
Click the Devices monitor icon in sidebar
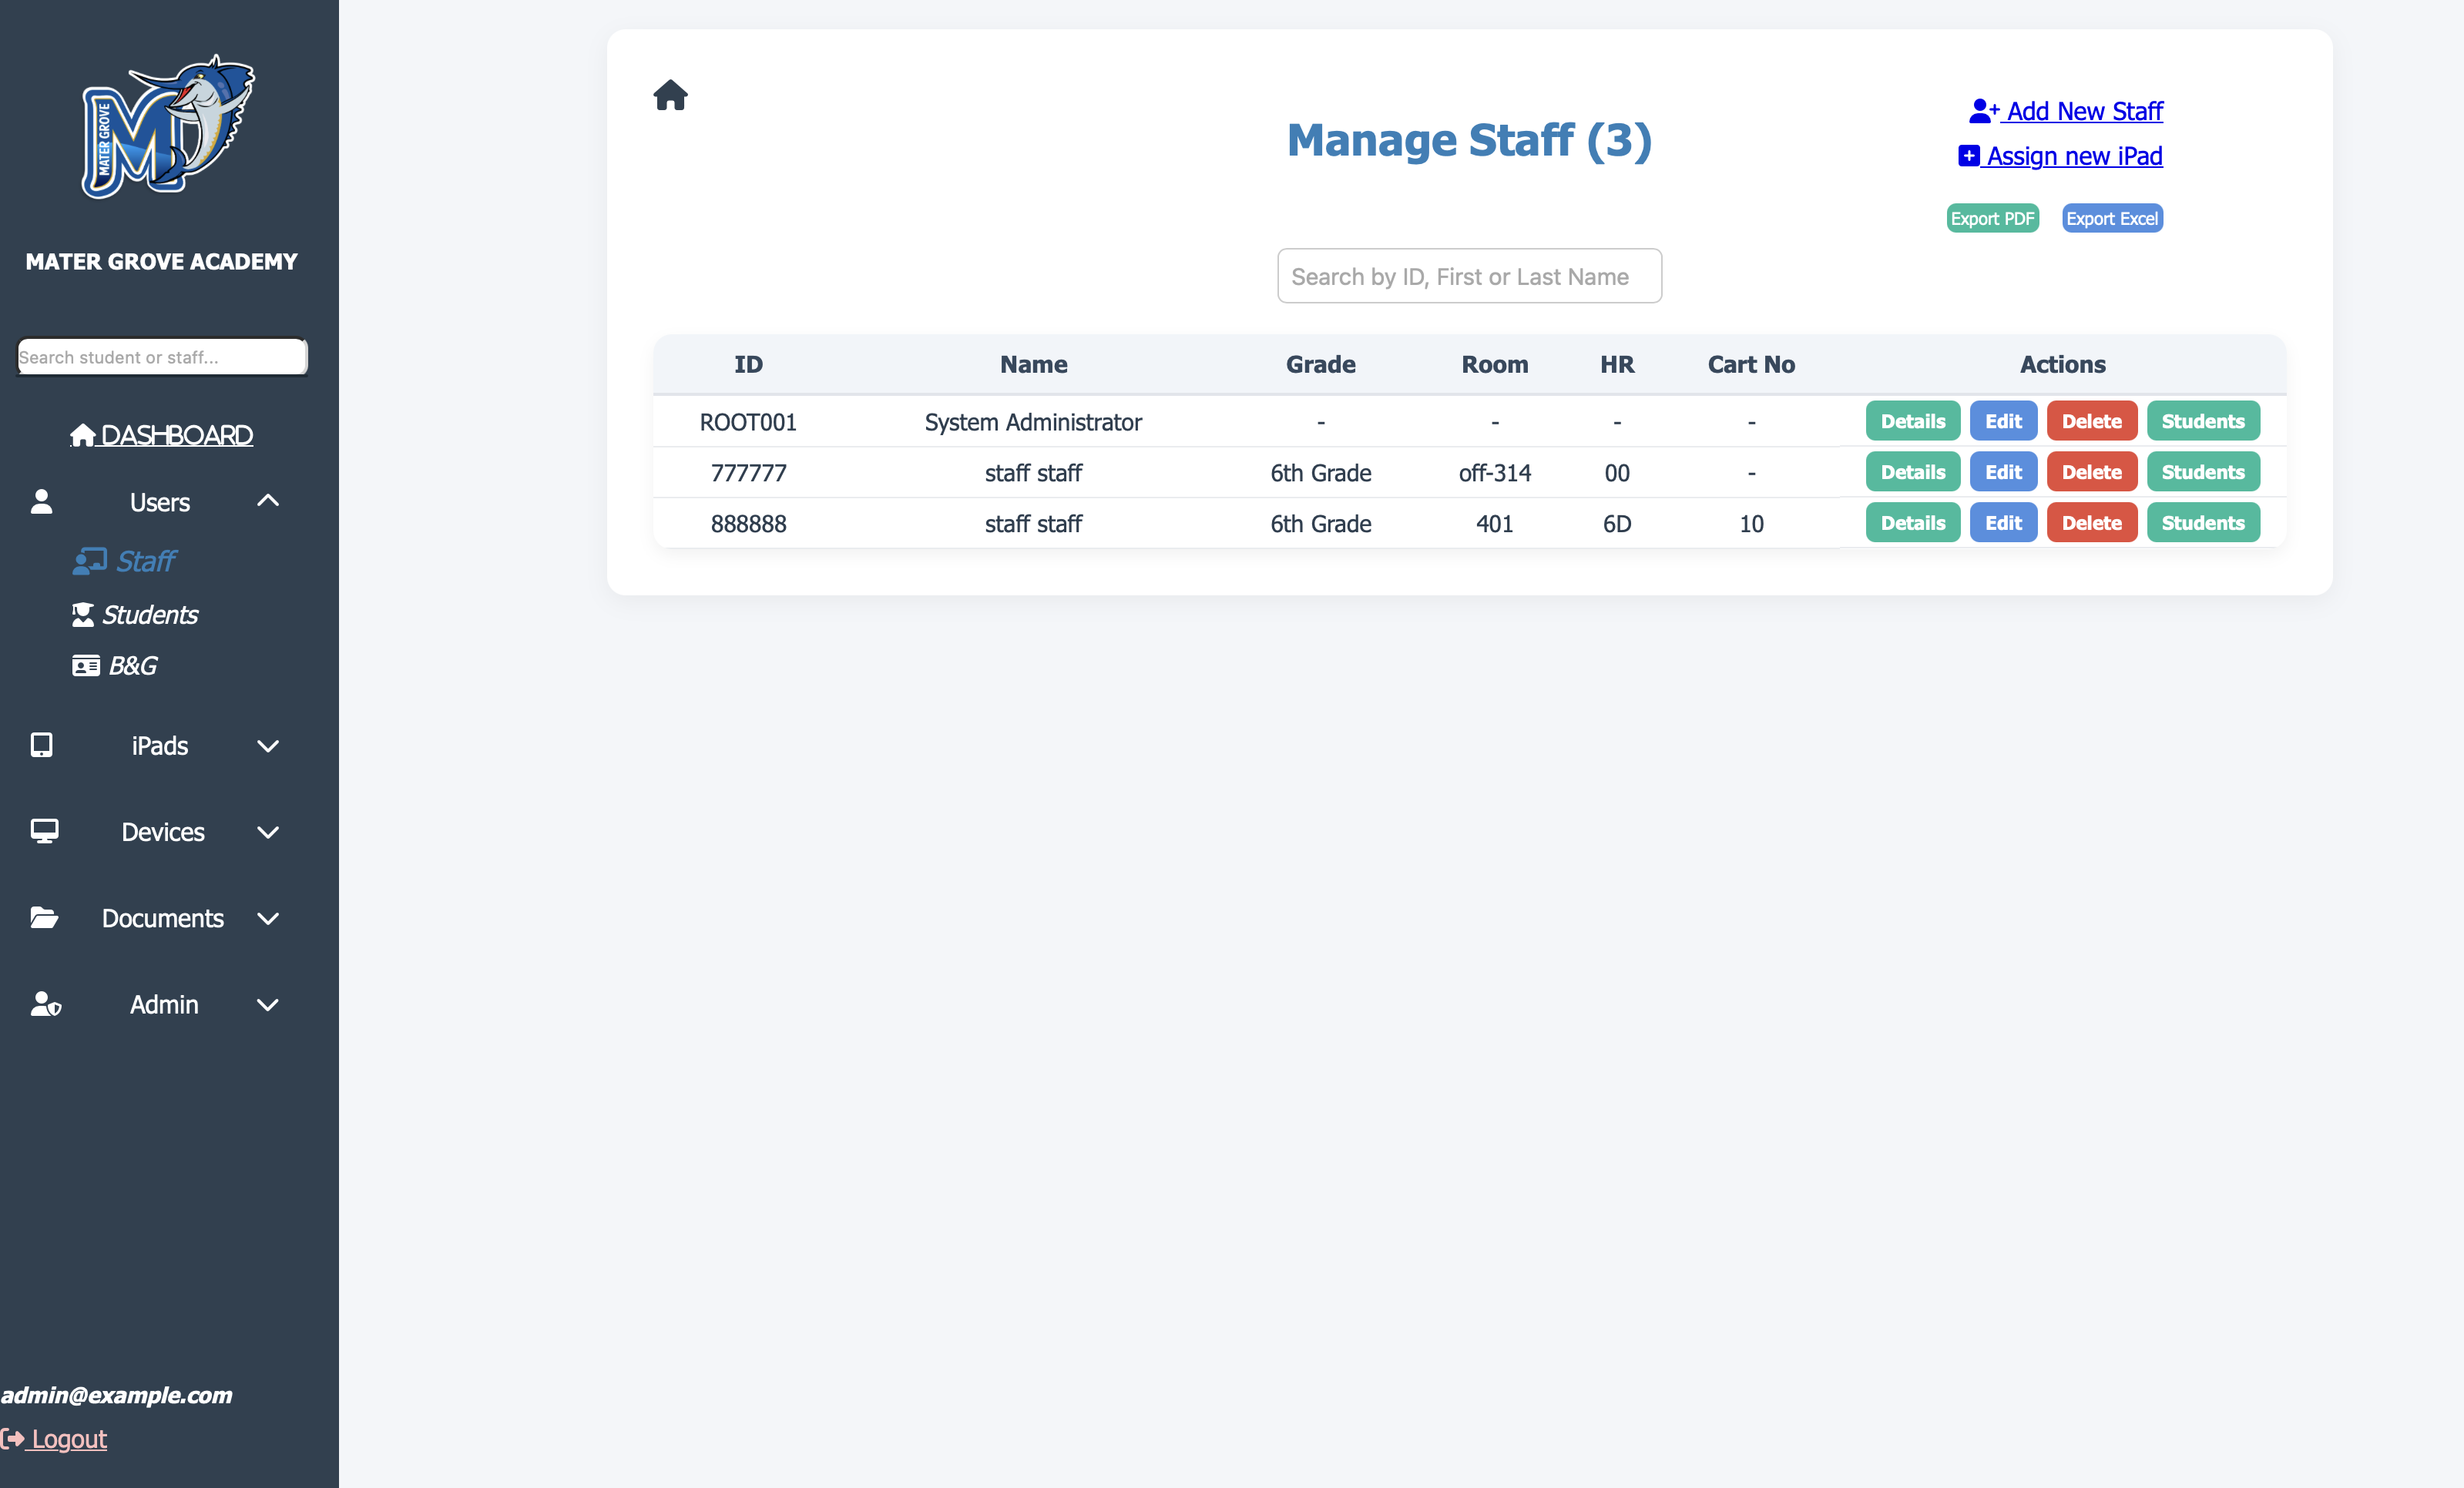44,832
